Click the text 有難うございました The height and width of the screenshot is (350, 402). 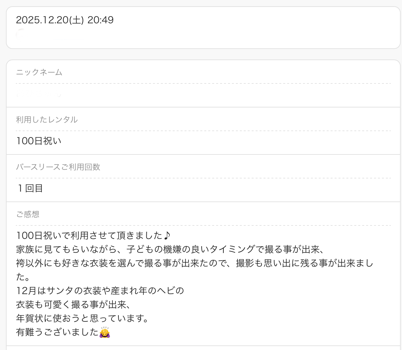point(57,332)
